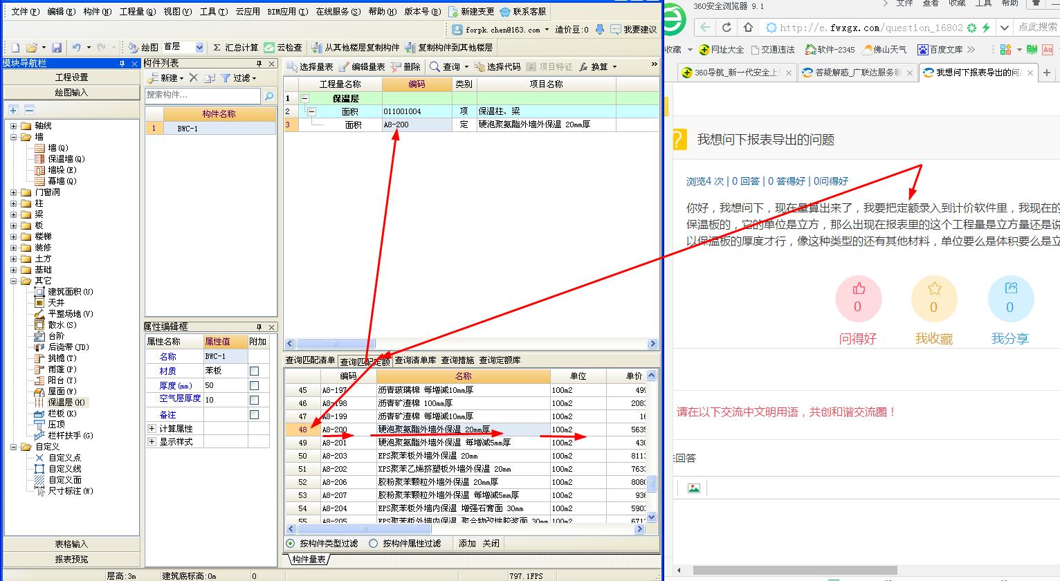Image resolution: width=1060 pixels, height=581 pixels.
Task: Click the delete X icon in 构件列表
Action: [x=194, y=78]
